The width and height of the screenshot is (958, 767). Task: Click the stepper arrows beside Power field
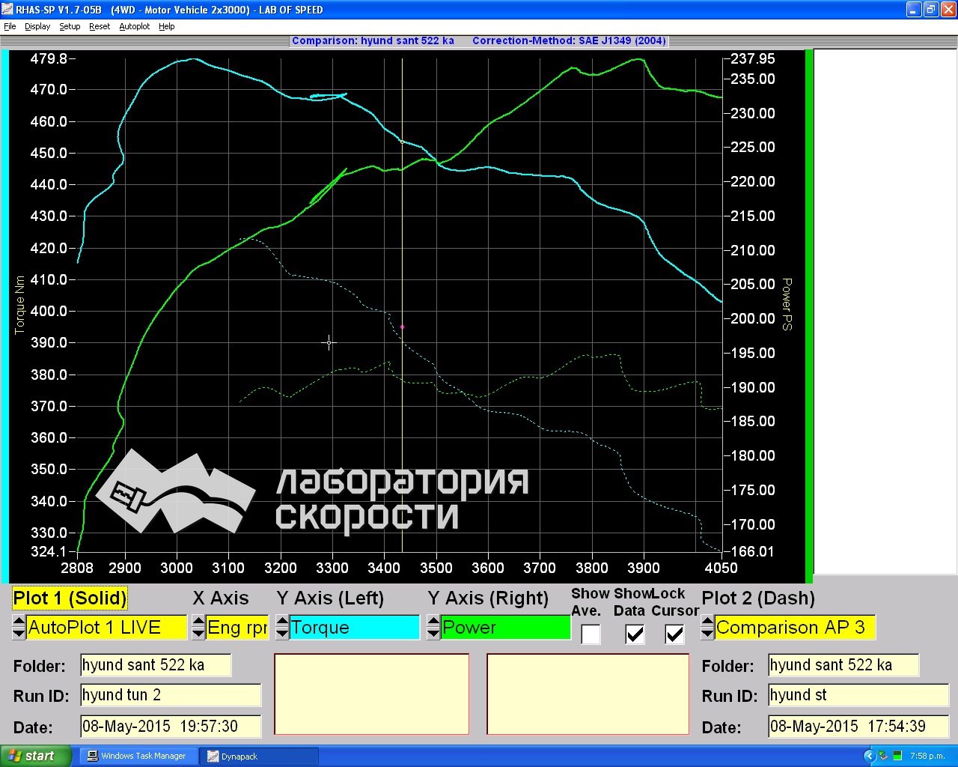[433, 628]
